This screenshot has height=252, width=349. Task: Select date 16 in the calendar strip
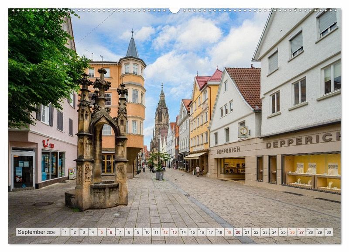point(202,232)
